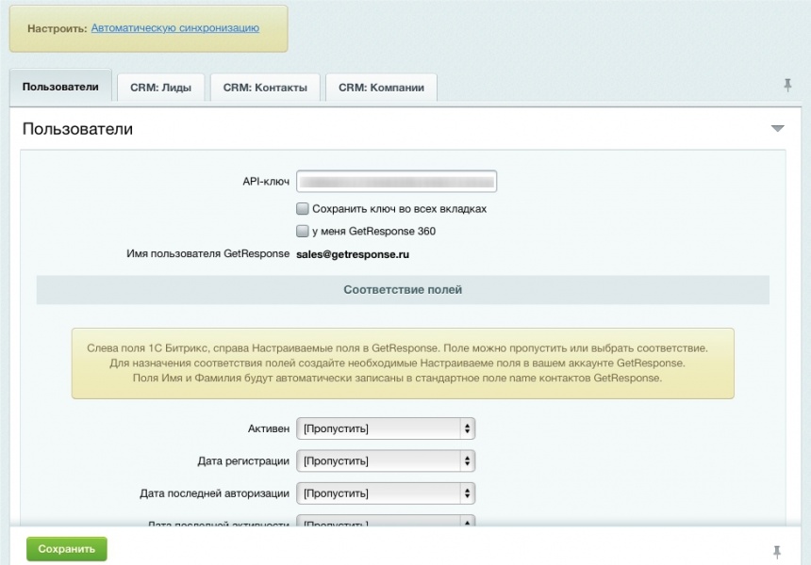Screen dimensions: 811x565
Task: Open the Дата последней активности dropdown
Action: pyautogui.click(x=386, y=522)
